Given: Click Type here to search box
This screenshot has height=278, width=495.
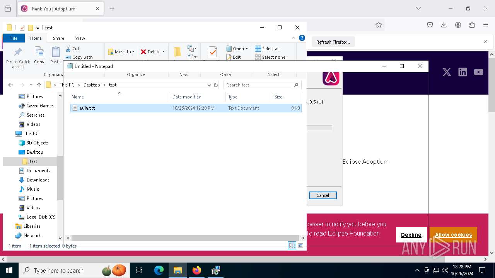Looking at the screenshot, I should (x=73, y=270).
